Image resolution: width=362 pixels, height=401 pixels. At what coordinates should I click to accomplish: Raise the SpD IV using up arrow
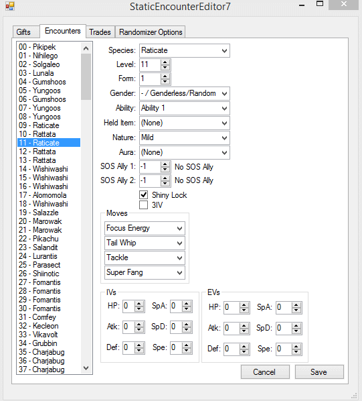(187, 325)
